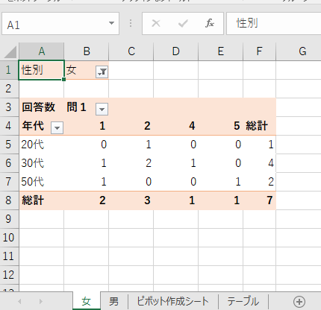
Task: Click the 年代 header text
Action: [x=33, y=126]
